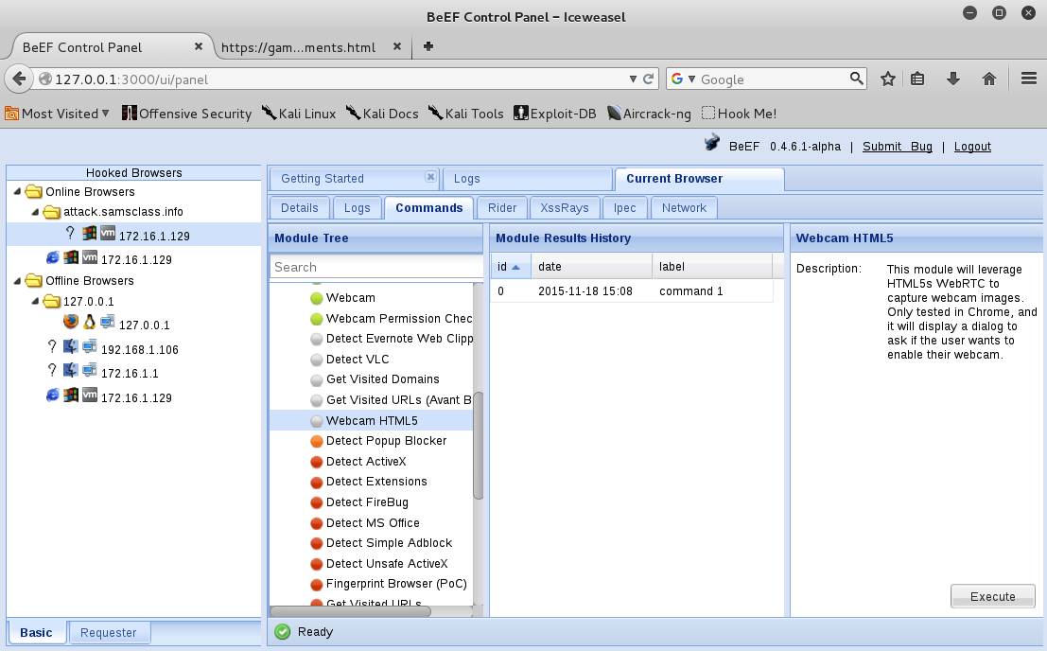Close the Getting Started tab
Viewport: 1047px width, 651px height.
430,176
